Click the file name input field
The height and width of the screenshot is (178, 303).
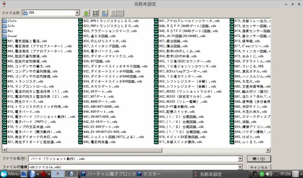[134, 159]
